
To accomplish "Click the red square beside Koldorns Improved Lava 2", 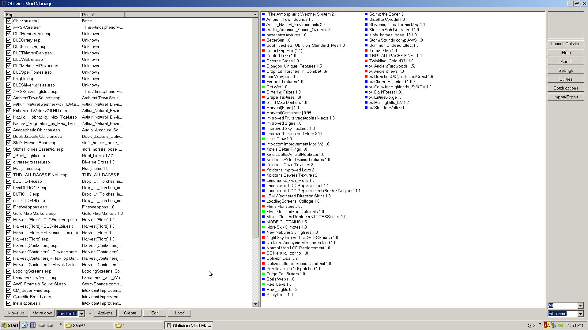I will 263,170.
